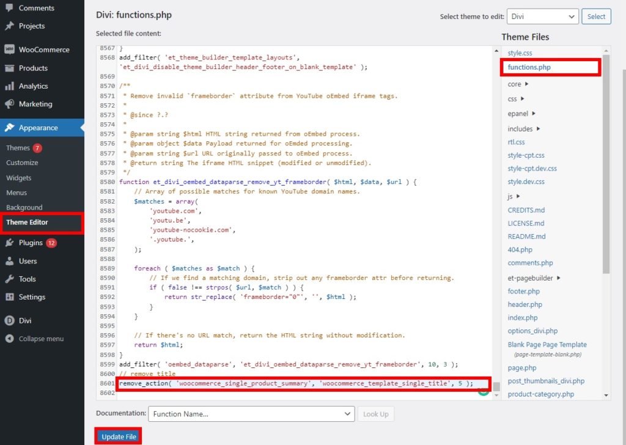Screen dimensions: 626x445
Task: Open comments.php theme file
Action: point(530,263)
